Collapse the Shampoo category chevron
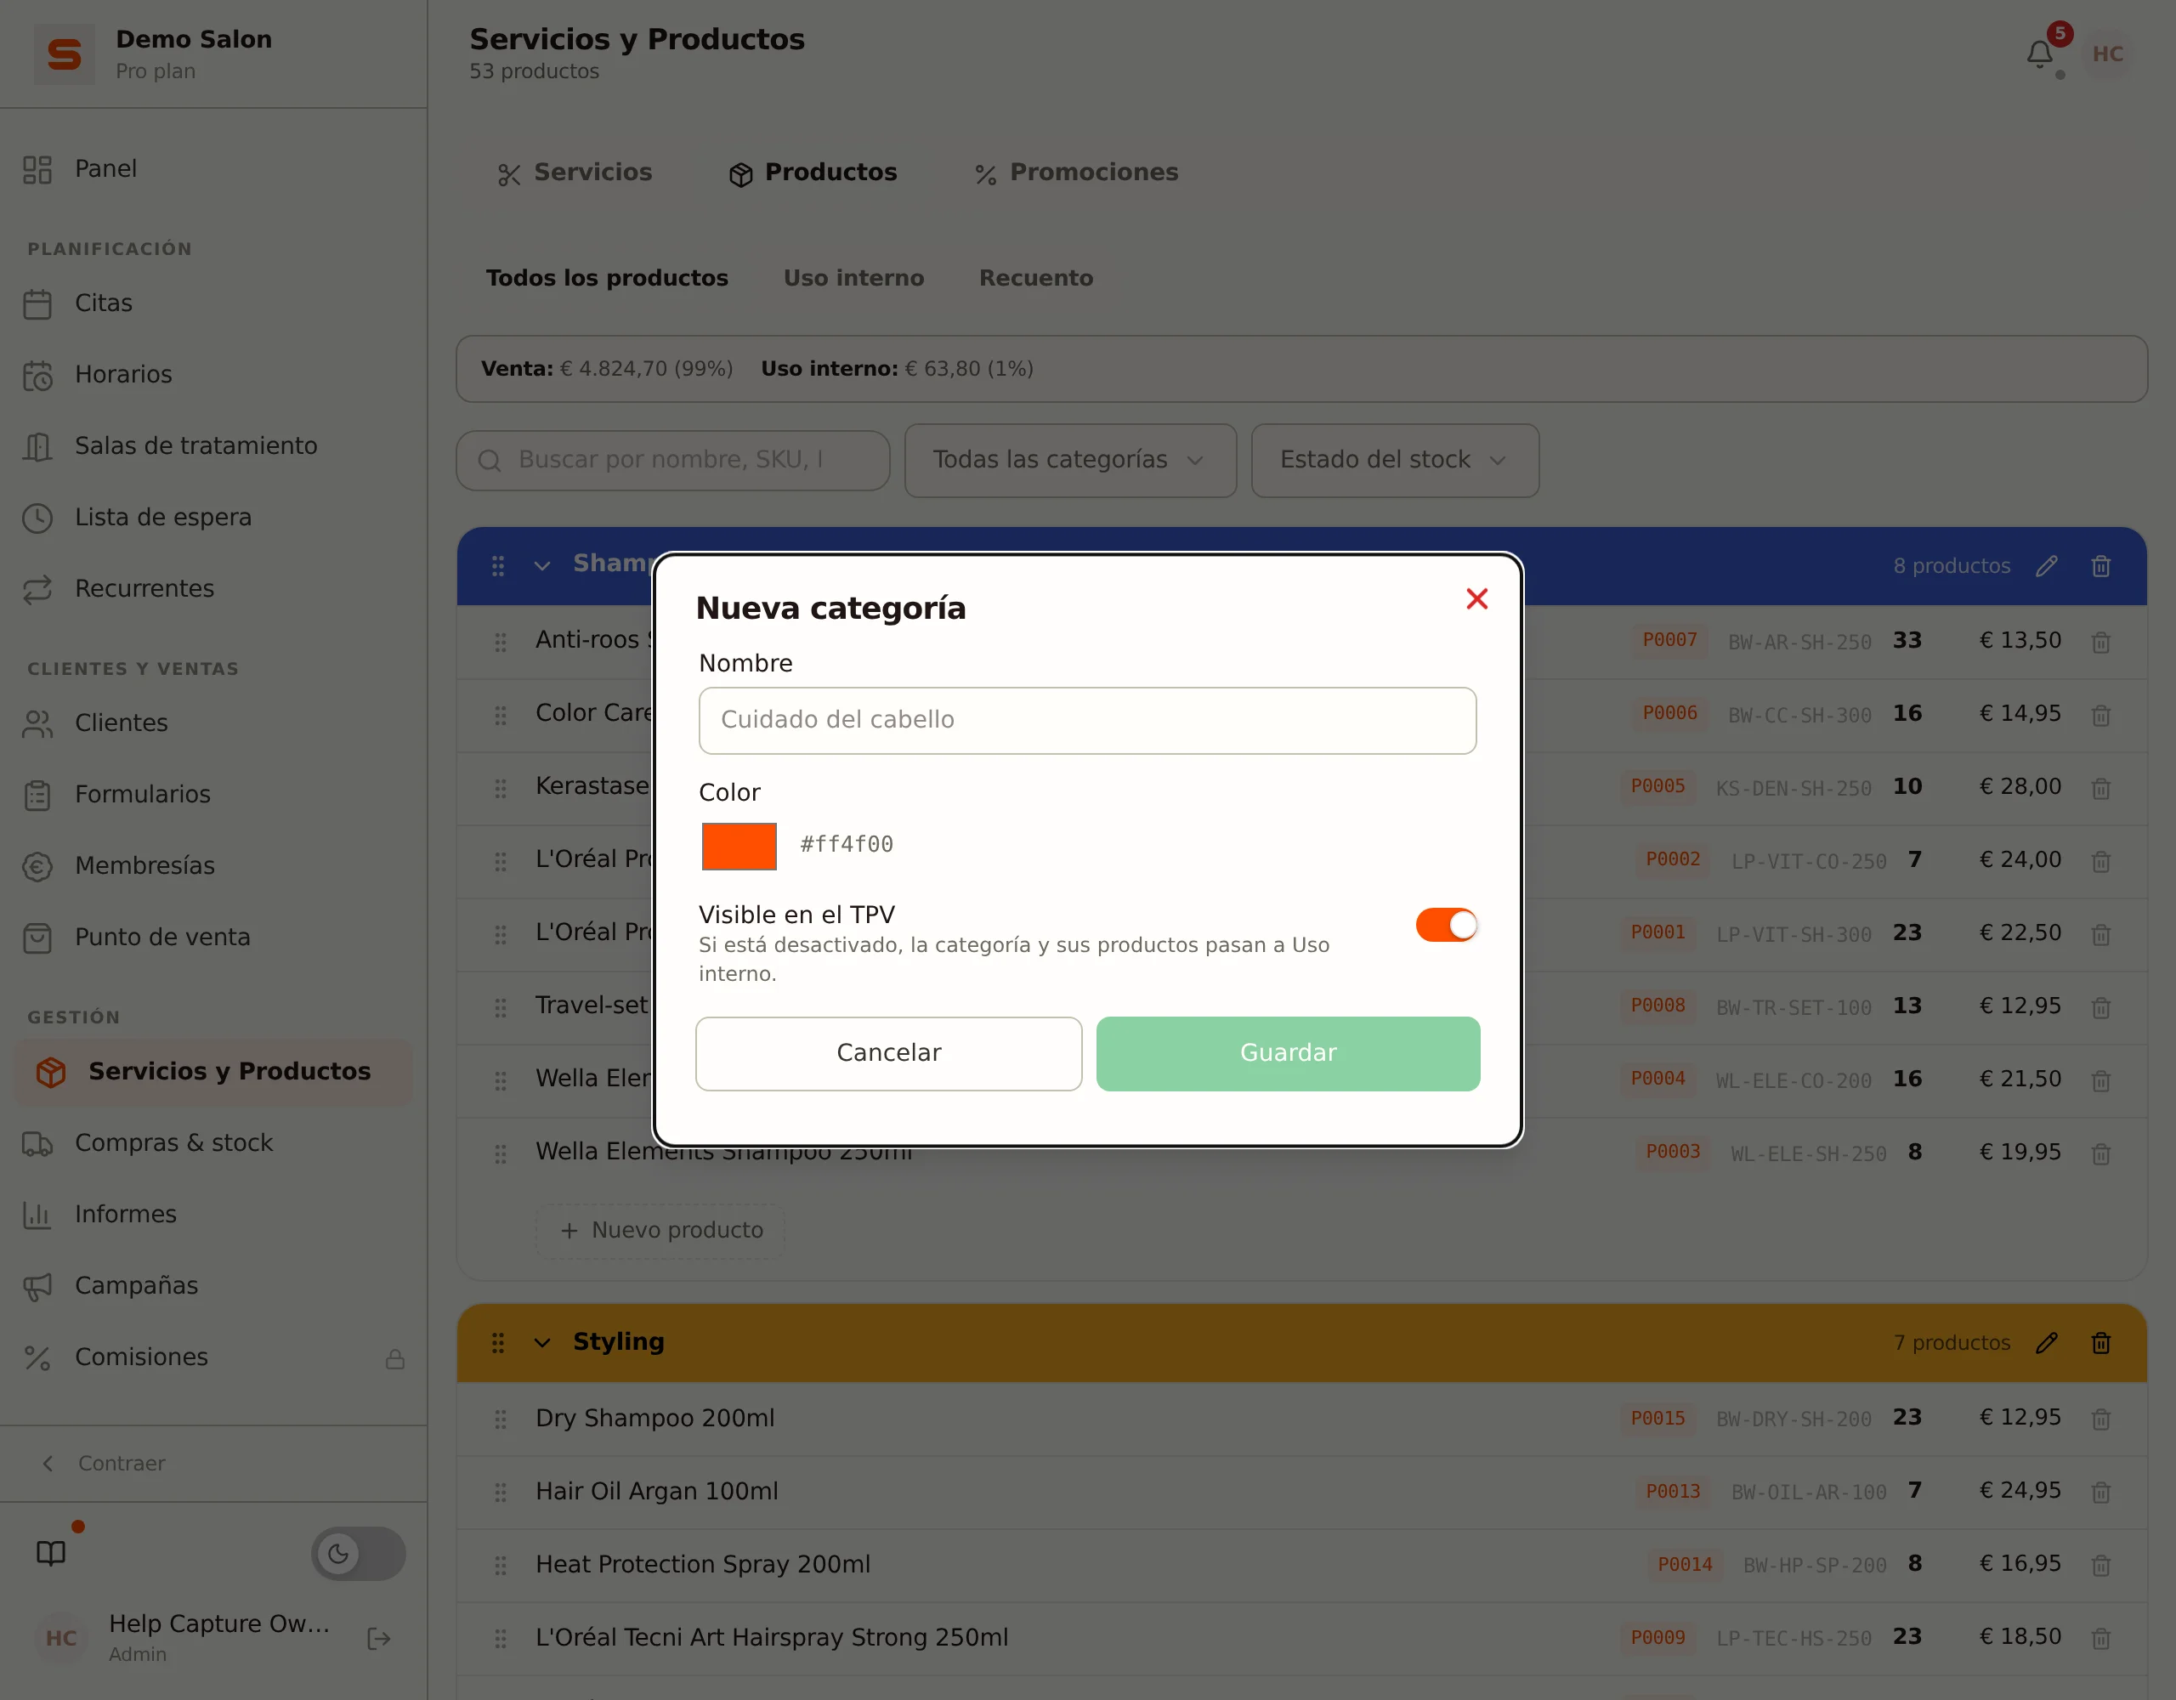The width and height of the screenshot is (2176, 1700). click(x=541, y=565)
